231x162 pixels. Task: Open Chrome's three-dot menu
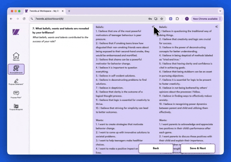[x=220, y=19]
